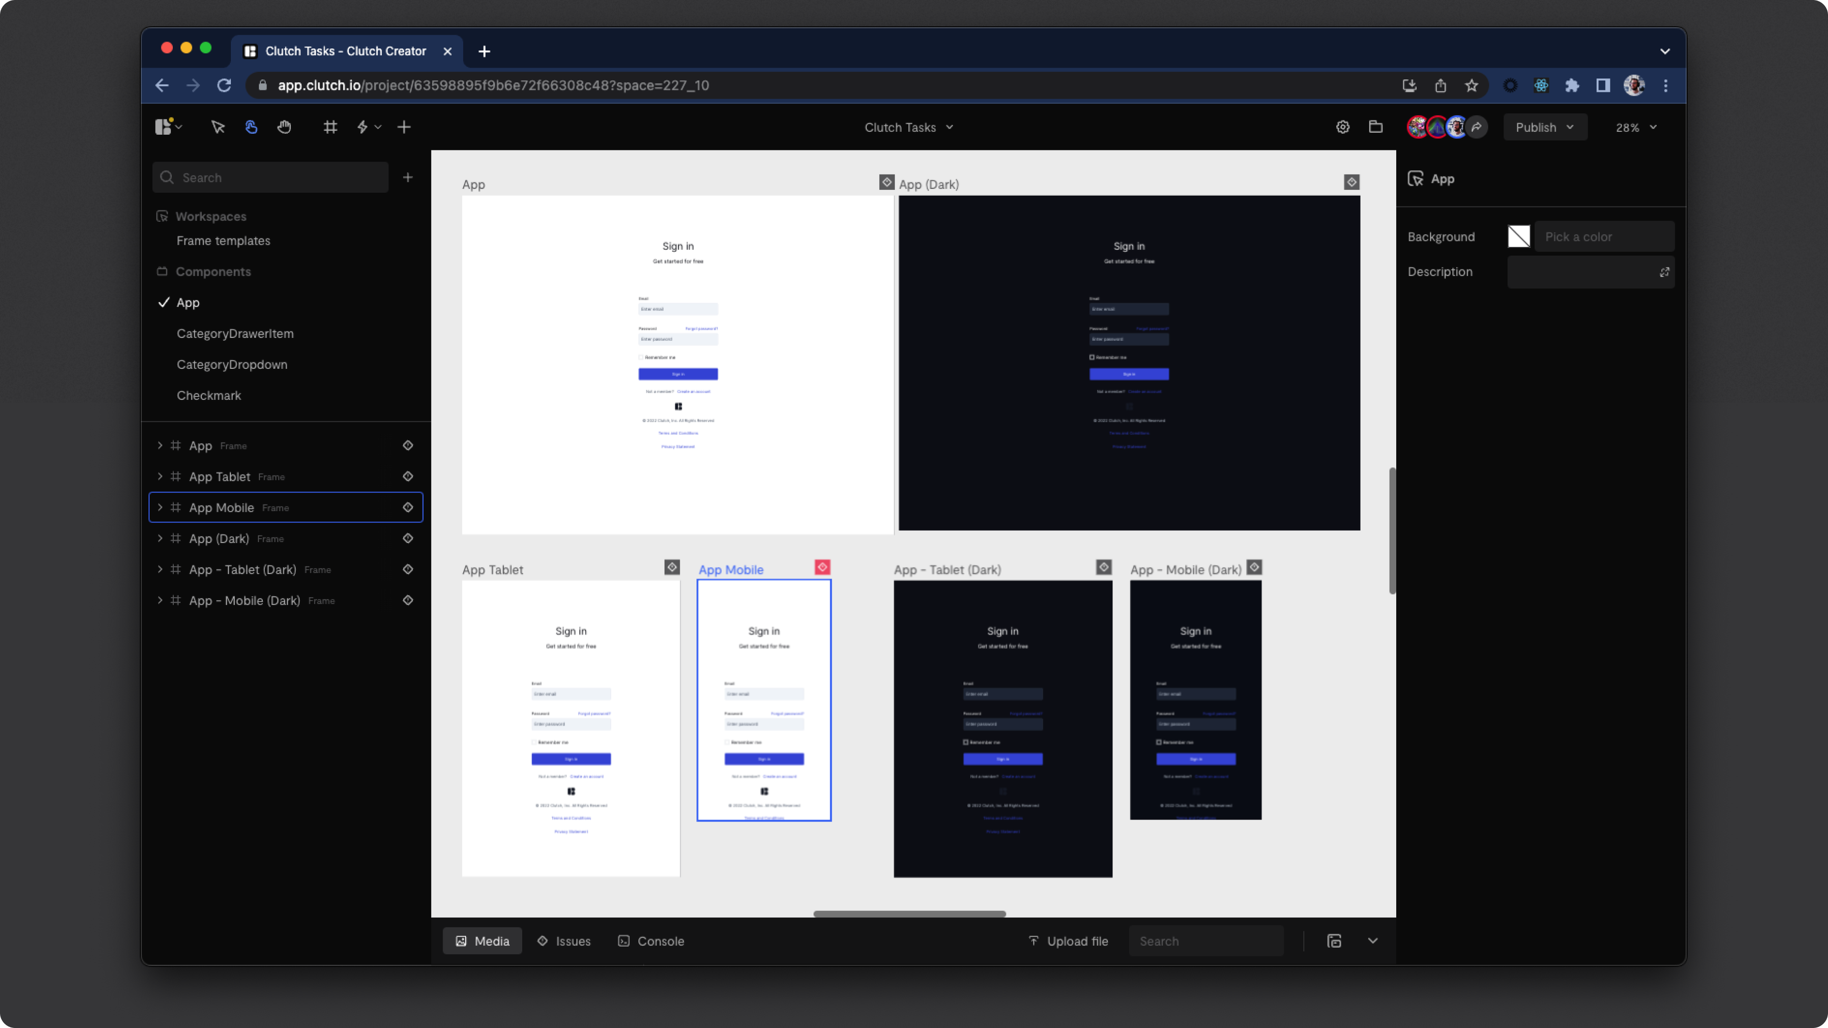The width and height of the screenshot is (1828, 1028).
Task: Choose the frame hash tool
Action: point(330,127)
